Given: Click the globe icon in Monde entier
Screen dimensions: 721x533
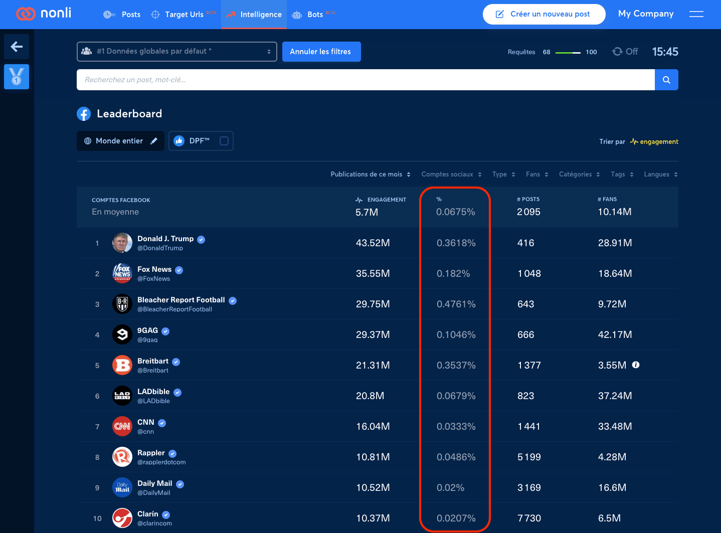Looking at the screenshot, I should [88, 141].
